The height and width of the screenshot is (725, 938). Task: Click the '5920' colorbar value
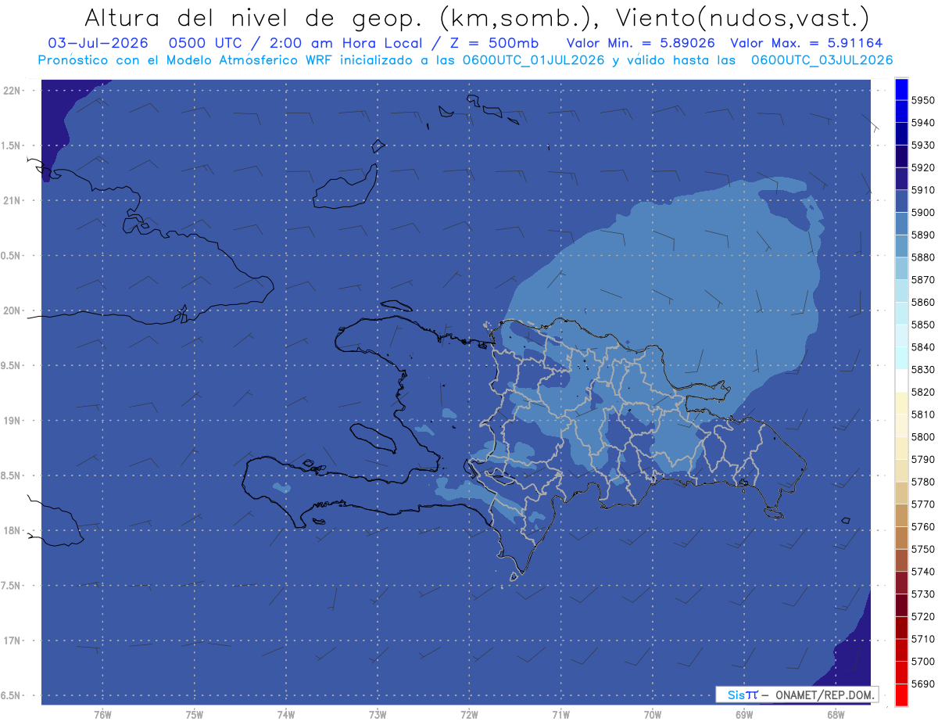click(923, 167)
